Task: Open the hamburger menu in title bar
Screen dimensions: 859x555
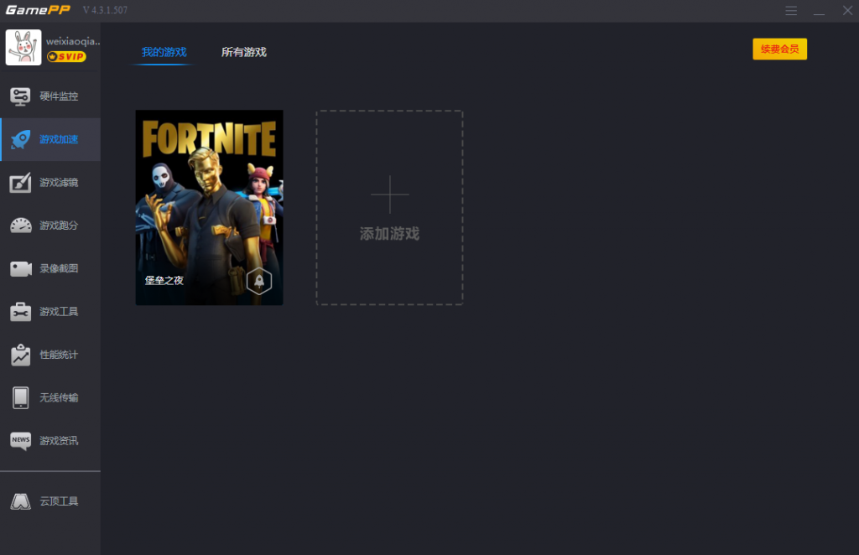Action: coord(790,11)
